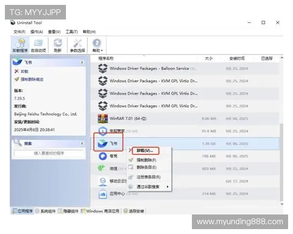Click the Help question-mark toolbar icon
This screenshot has height=234, width=293.
coord(97,43)
